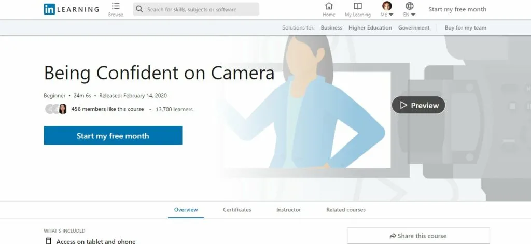Click the search magnifier icon
531x244 pixels.
139,9
